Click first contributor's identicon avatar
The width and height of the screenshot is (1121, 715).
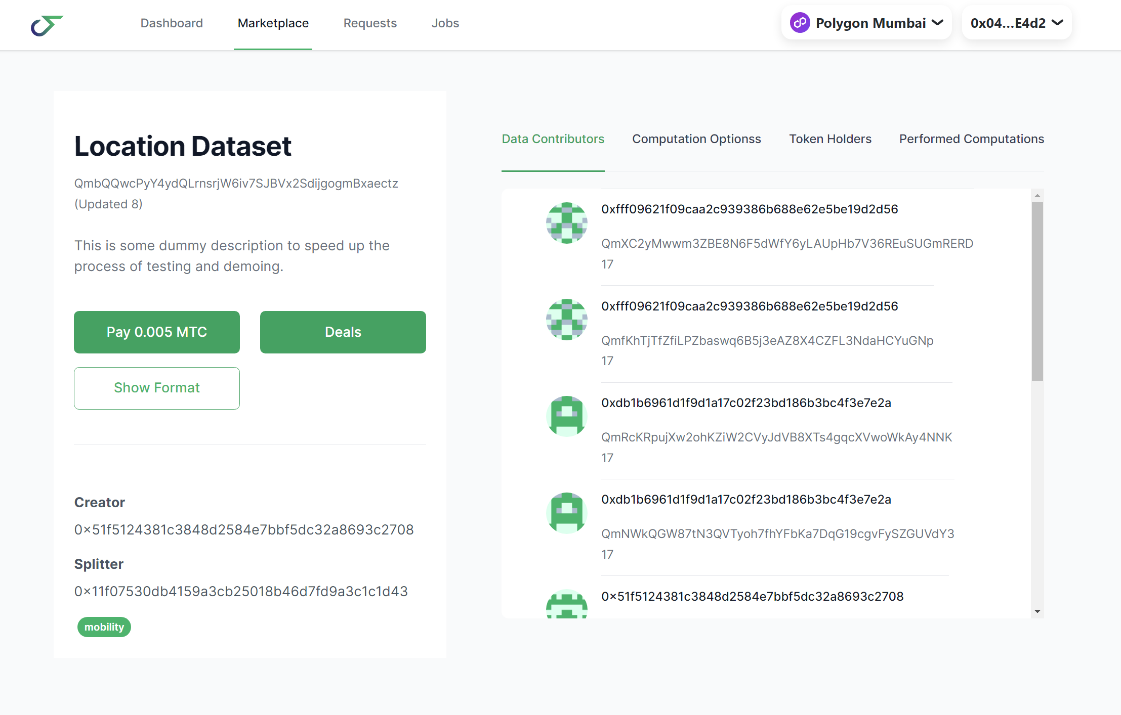pos(566,223)
